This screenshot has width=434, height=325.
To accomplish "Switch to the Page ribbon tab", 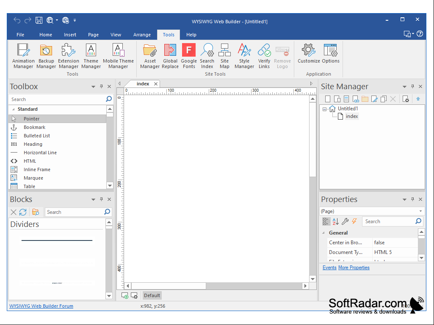I will coord(93,35).
